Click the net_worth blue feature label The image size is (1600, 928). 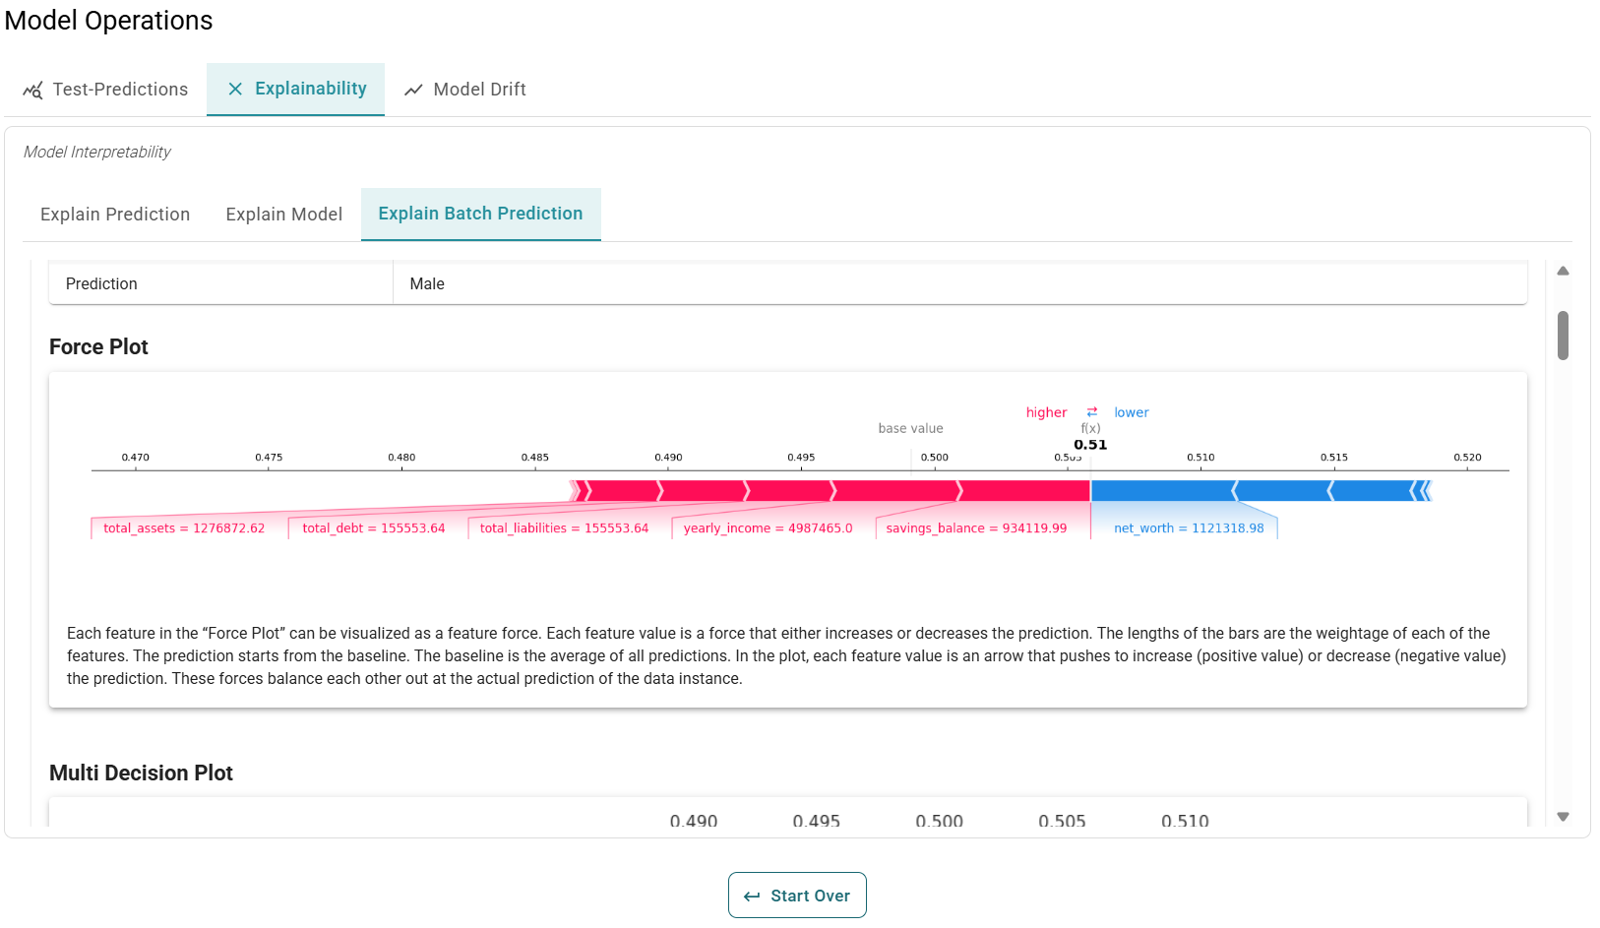pyautogui.click(x=1189, y=528)
